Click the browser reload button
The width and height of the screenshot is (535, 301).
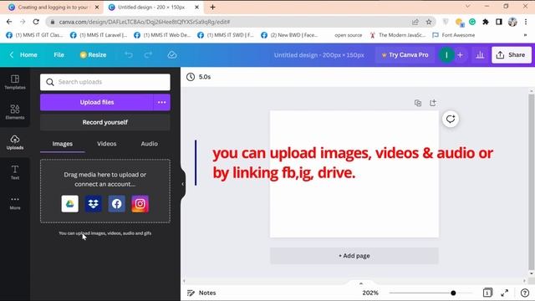[36, 22]
